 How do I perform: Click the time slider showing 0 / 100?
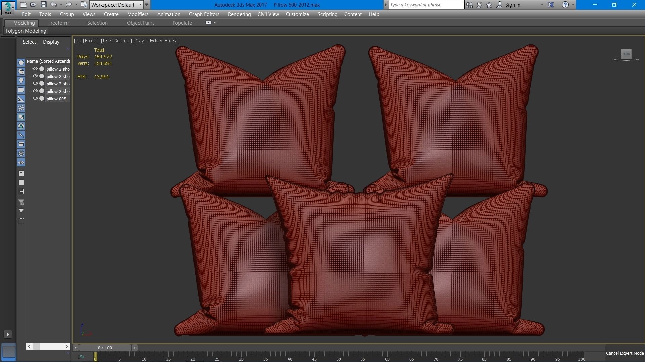(105, 348)
